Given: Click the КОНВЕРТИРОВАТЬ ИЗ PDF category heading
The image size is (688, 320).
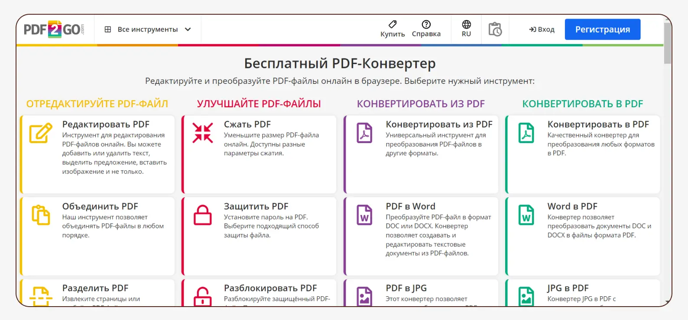Looking at the screenshot, I should [x=421, y=104].
